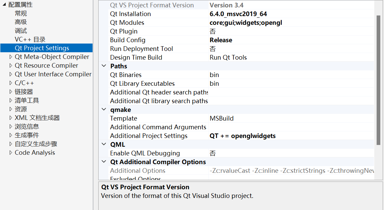Open the VC++ 目录 page
Viewport: 384px width, 210px height.
[x=30, y=40]
